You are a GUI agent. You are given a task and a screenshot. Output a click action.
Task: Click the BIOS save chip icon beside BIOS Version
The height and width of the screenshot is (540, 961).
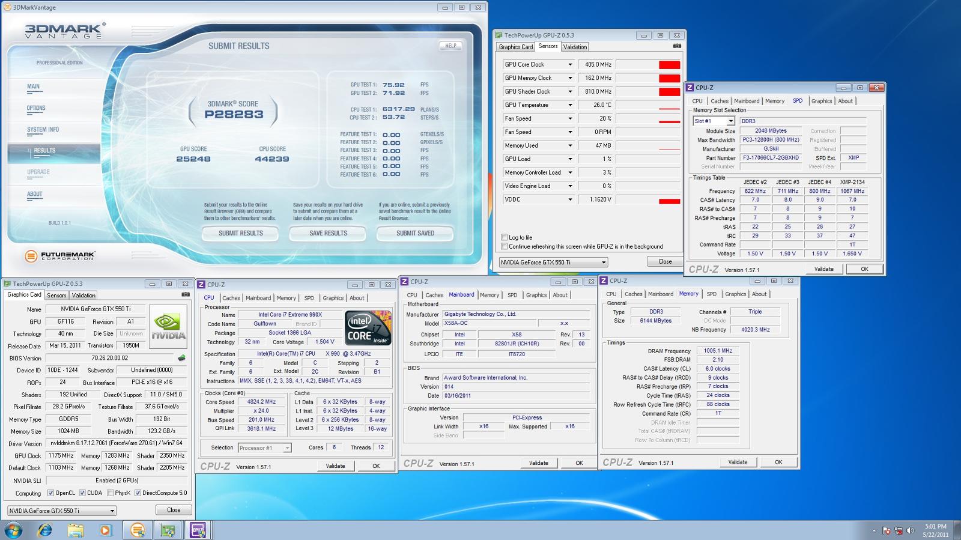tap(181, 358)
